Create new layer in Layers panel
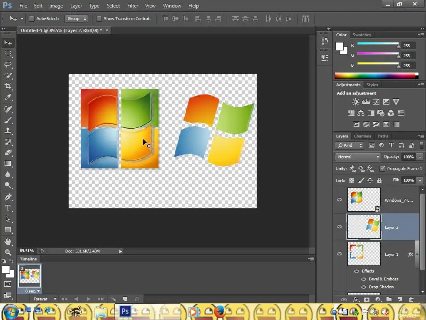 point(400,299)
